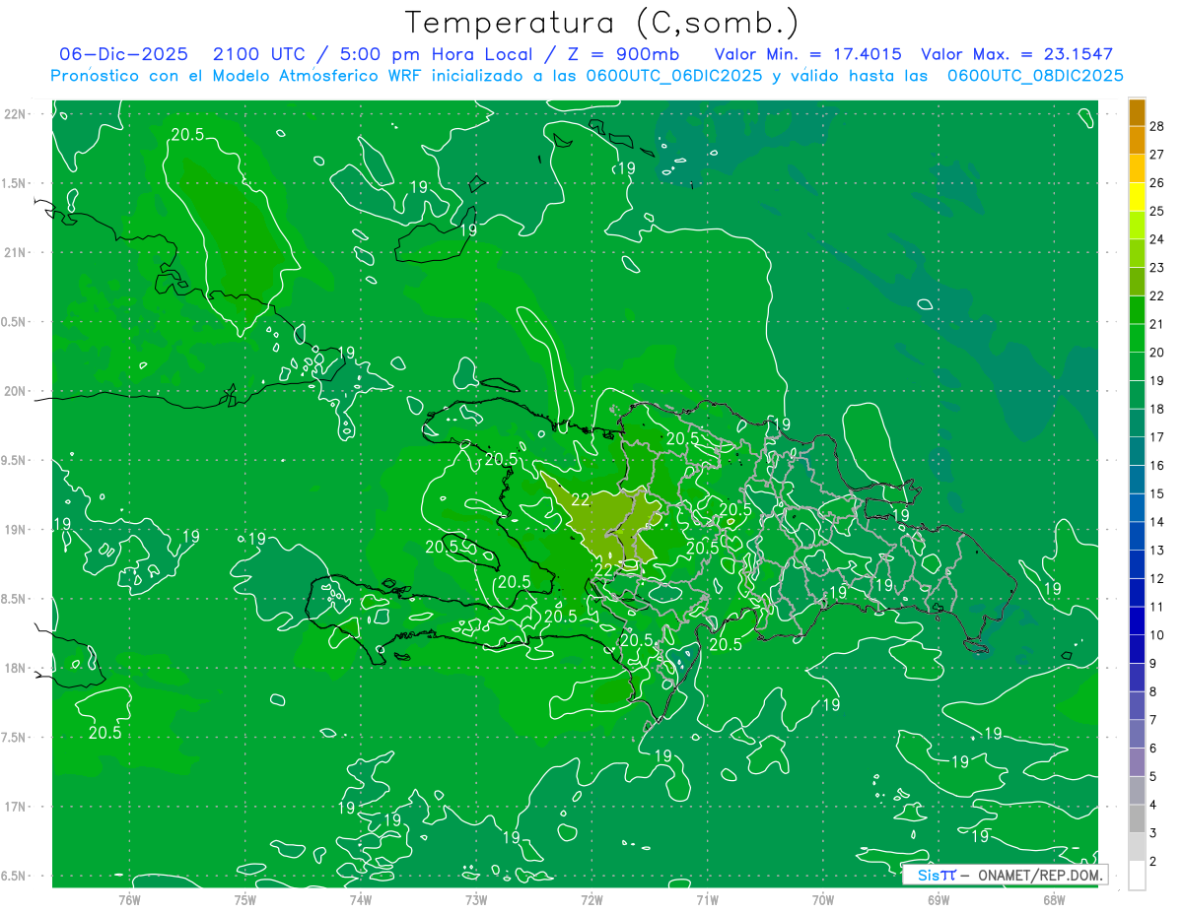The width and height of the screenshot is (1183, 913).
Task: Pick the orange legend swatch between 27 and 28
Action: (x=1138, y=140)
